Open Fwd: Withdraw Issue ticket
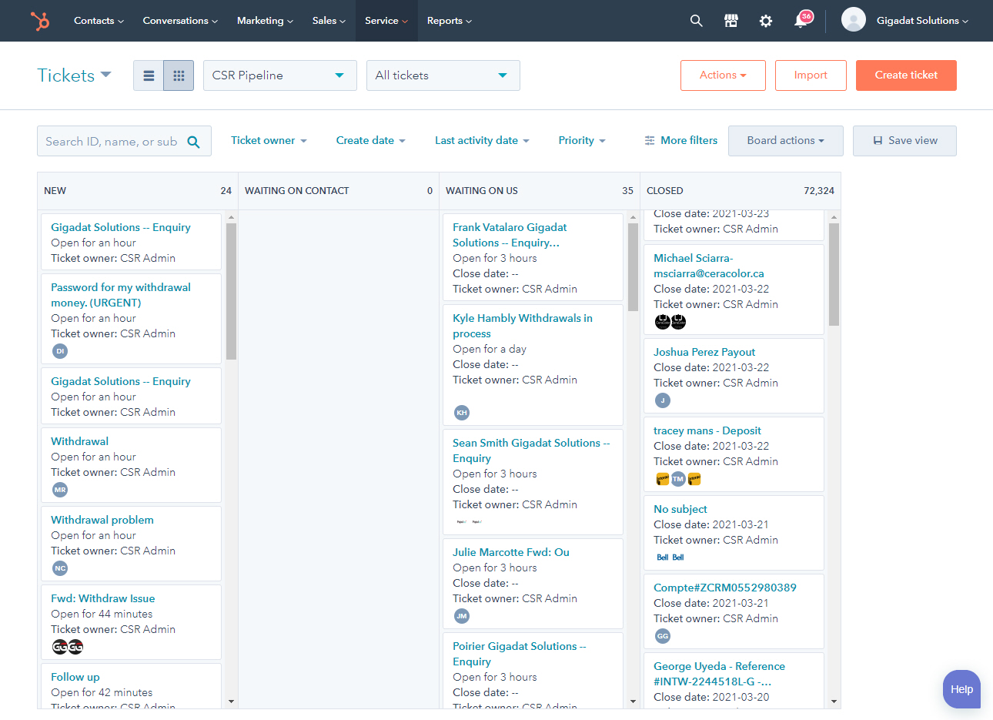Image resolution: width=993 pixels, height=720 pixels. pyautogui.click(x=103, y=598)
